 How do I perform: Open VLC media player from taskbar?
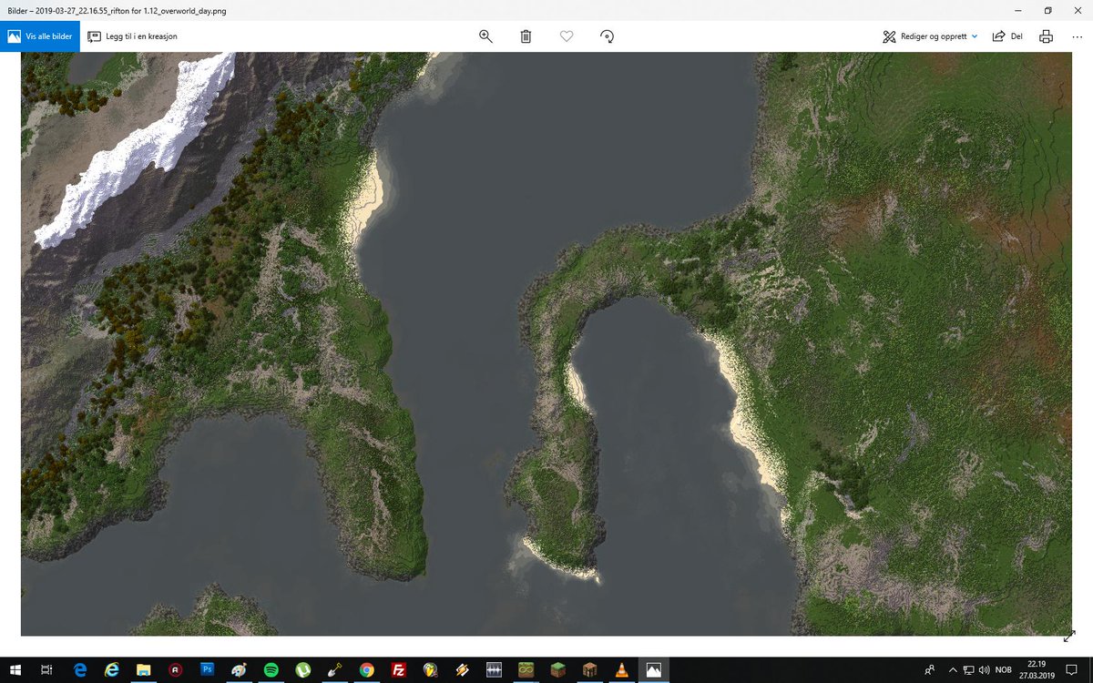coord(621,670)
